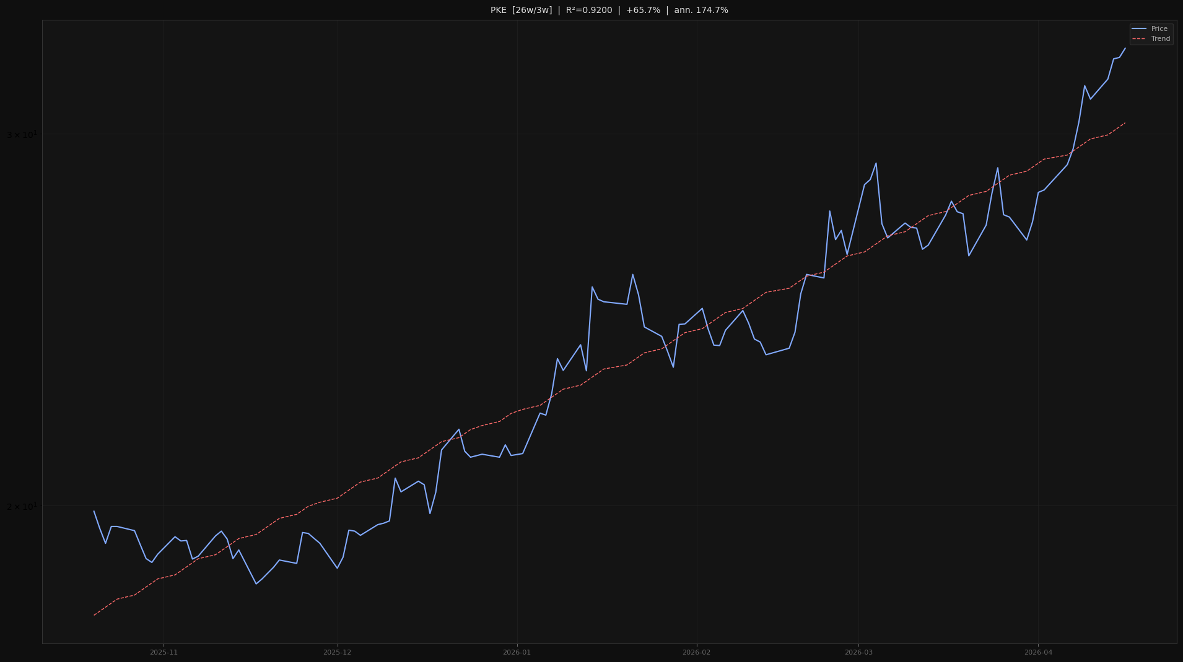The height and width of the screenshot is (662, 1183).
Task: Select the 2025-12 axis label
Action: [338, 651]
